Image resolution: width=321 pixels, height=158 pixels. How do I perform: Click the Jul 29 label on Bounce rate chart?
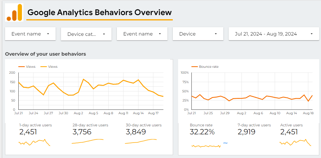pyautogui.click(x=225, y=113)
